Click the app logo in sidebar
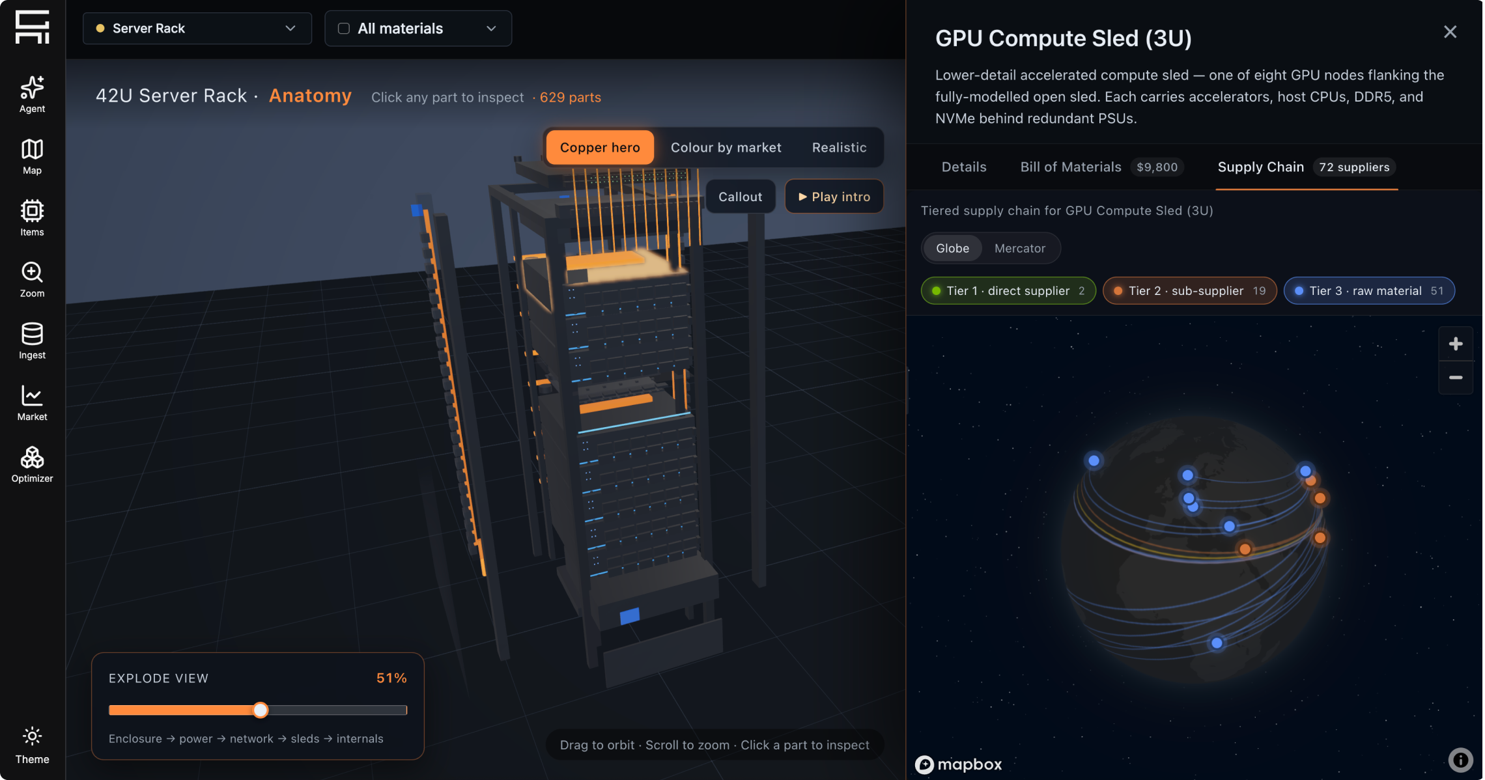 click(x=32, y=27)
